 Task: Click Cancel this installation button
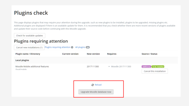pos(155,71)
